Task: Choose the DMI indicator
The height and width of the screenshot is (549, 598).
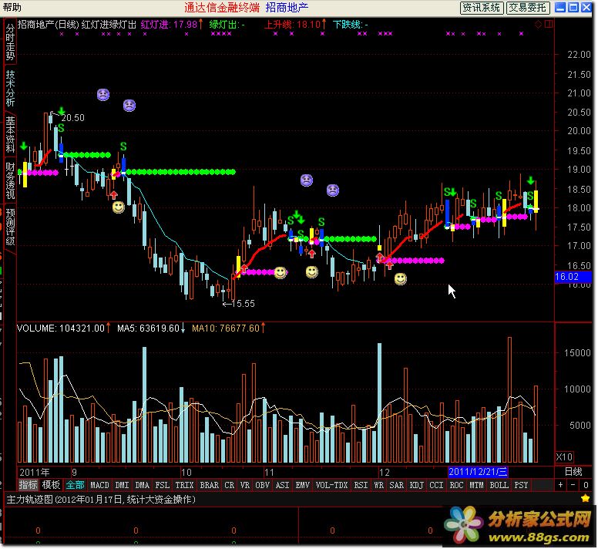Action: click(122, 484)
